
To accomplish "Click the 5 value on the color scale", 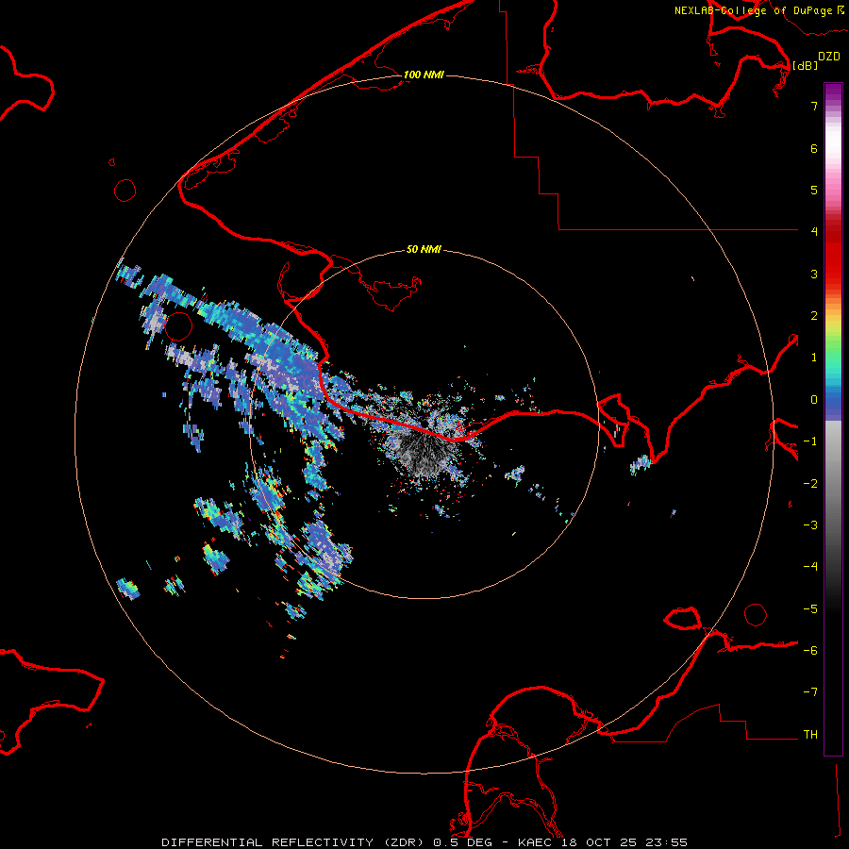I will 814,190.
